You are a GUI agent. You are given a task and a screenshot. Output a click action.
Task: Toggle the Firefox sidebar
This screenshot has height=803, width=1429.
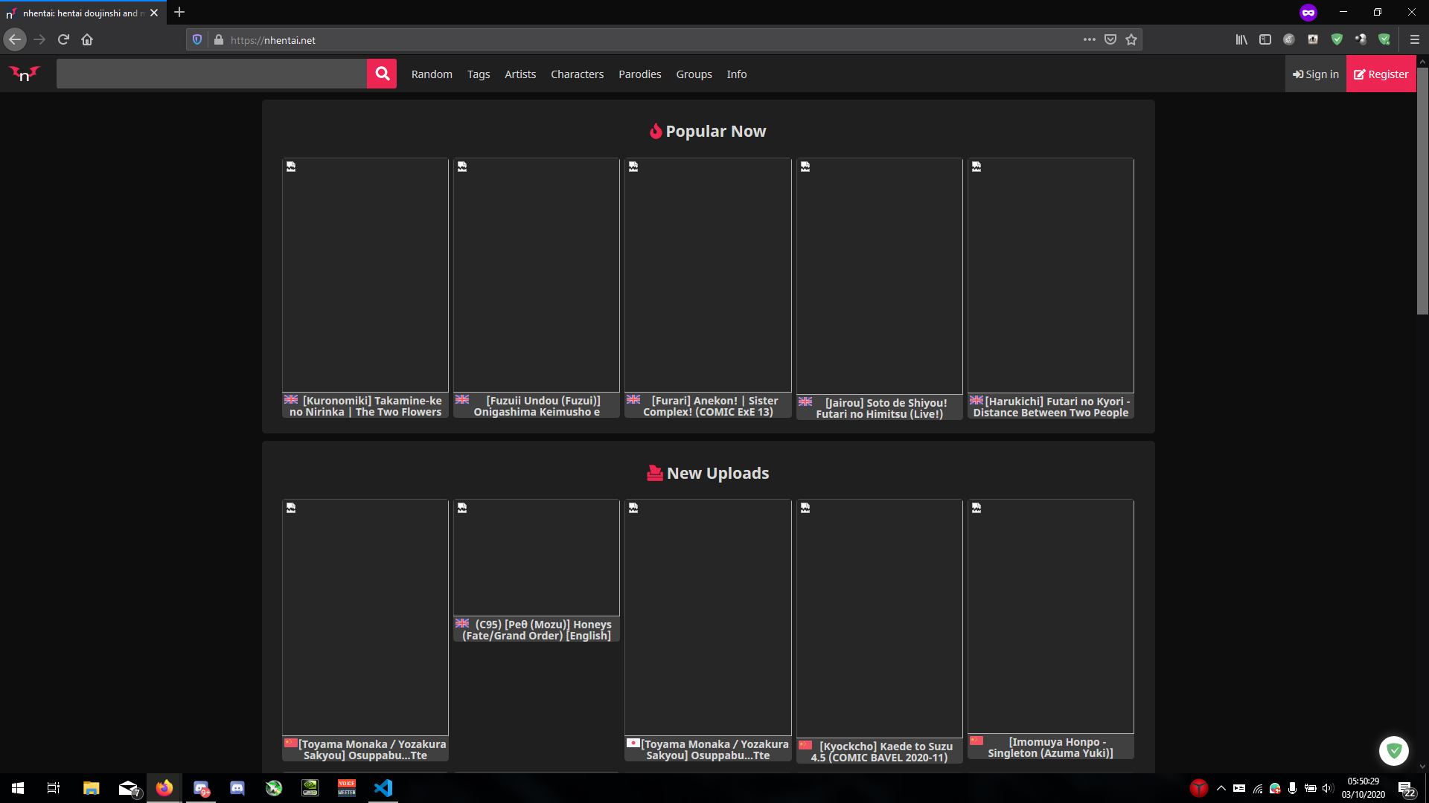click(1265, 39)
